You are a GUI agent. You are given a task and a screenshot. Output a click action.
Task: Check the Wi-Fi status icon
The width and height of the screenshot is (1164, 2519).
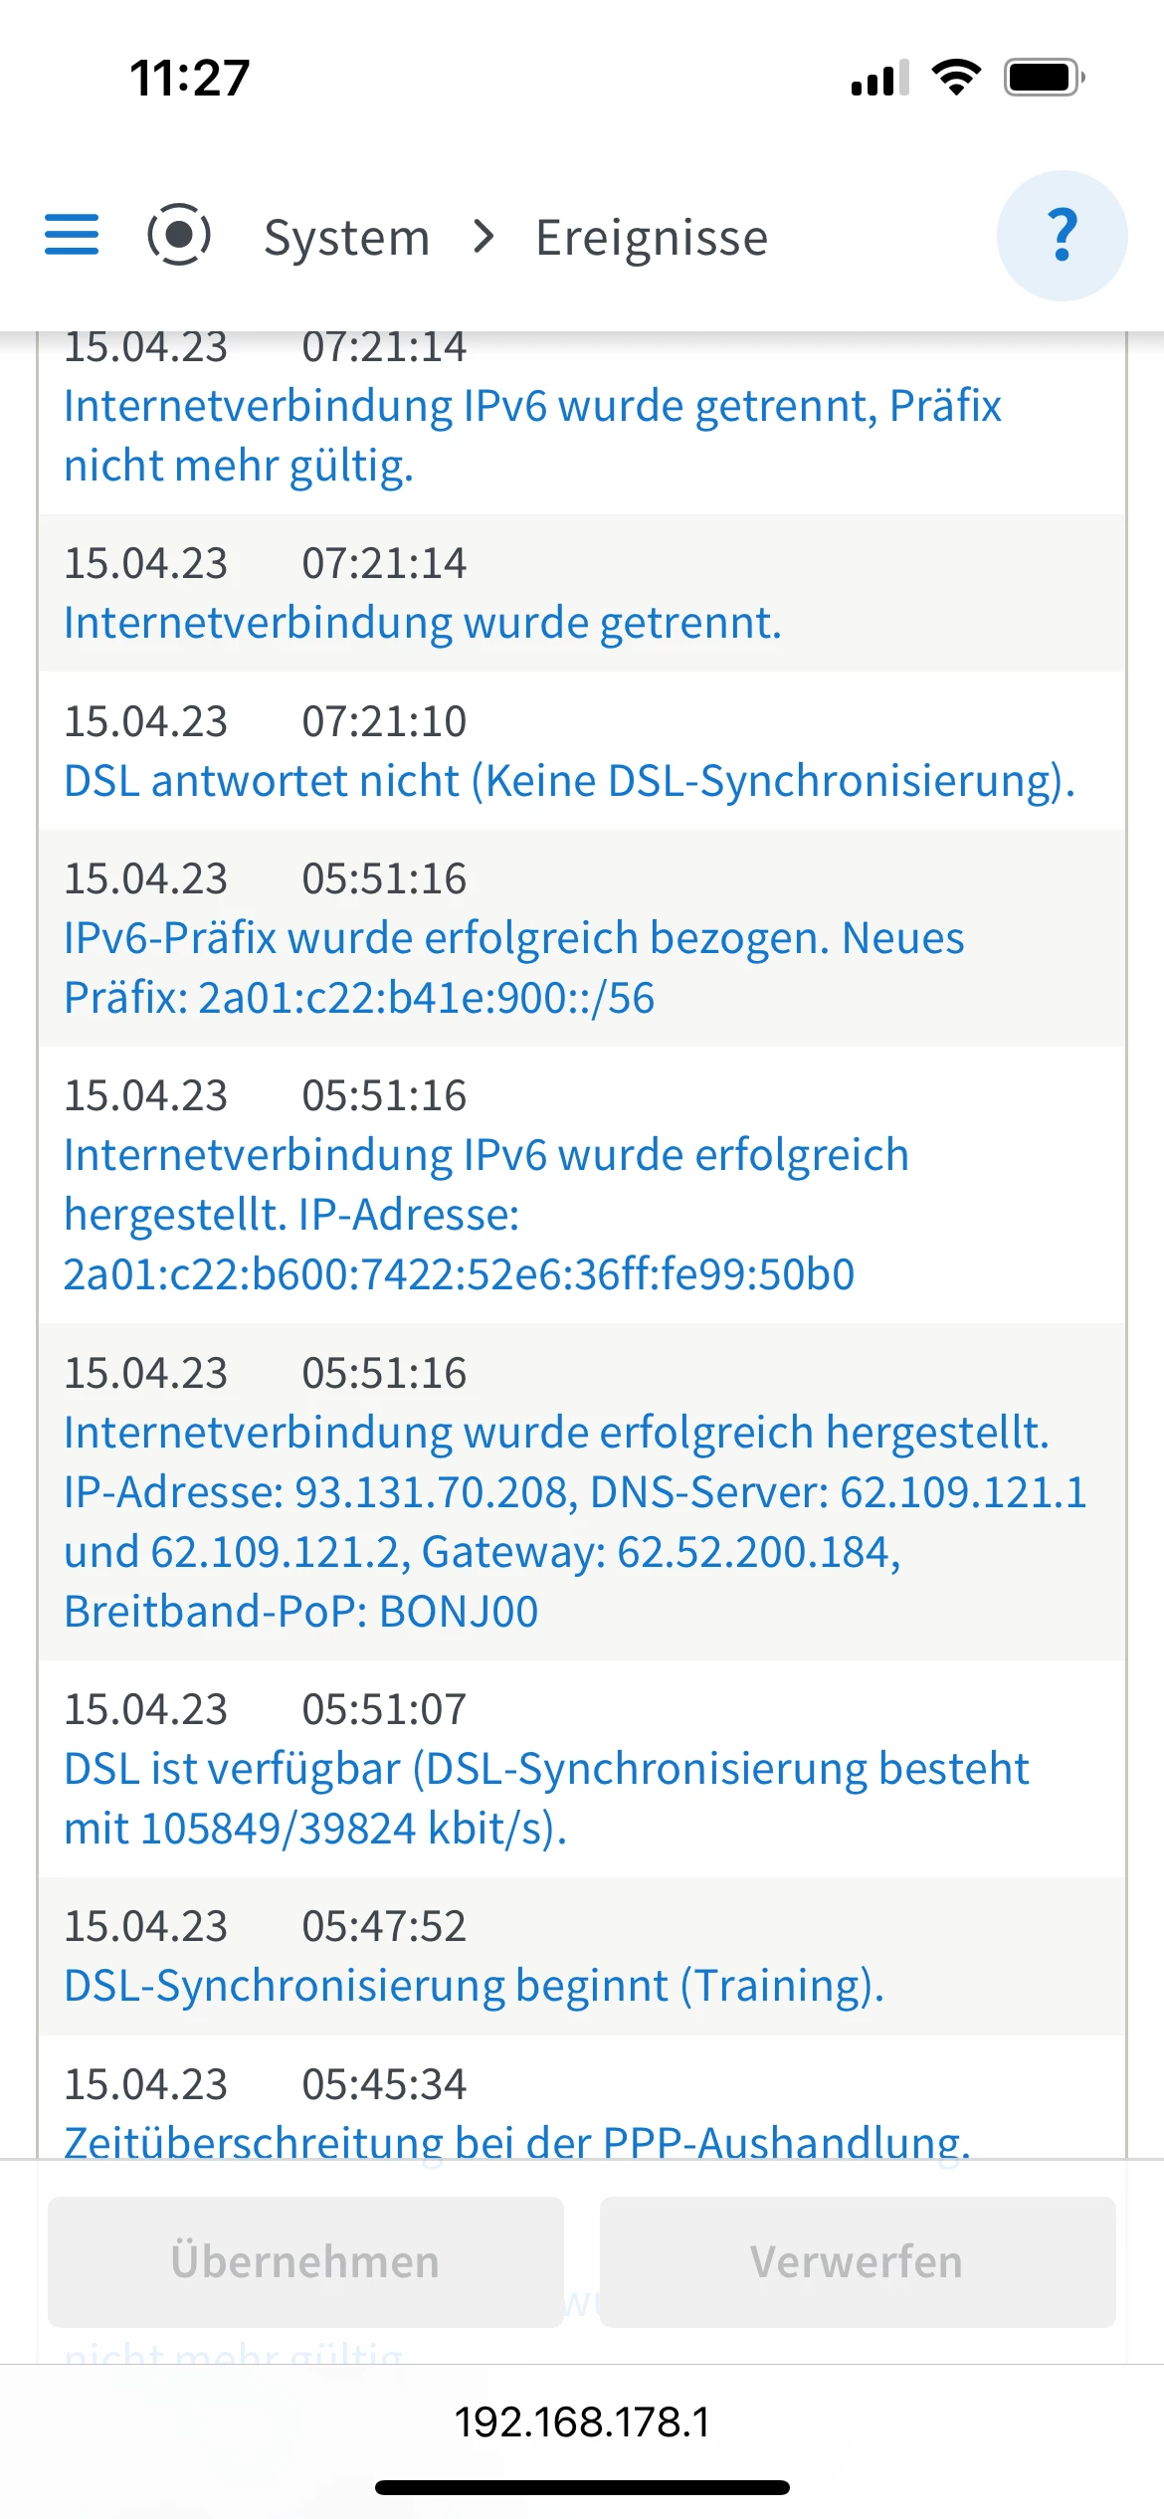click(956, 78)
